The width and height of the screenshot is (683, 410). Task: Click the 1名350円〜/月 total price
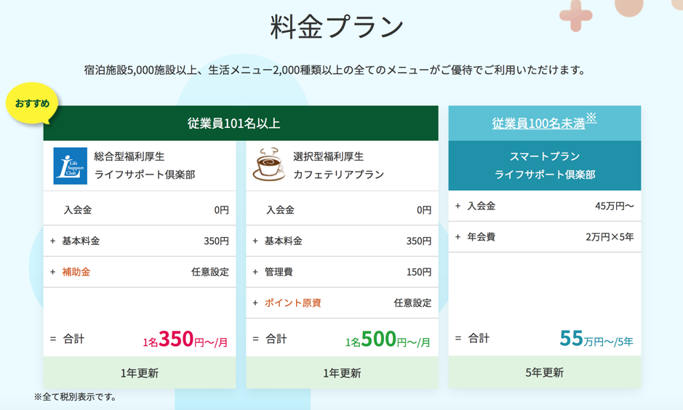[185, 339]
